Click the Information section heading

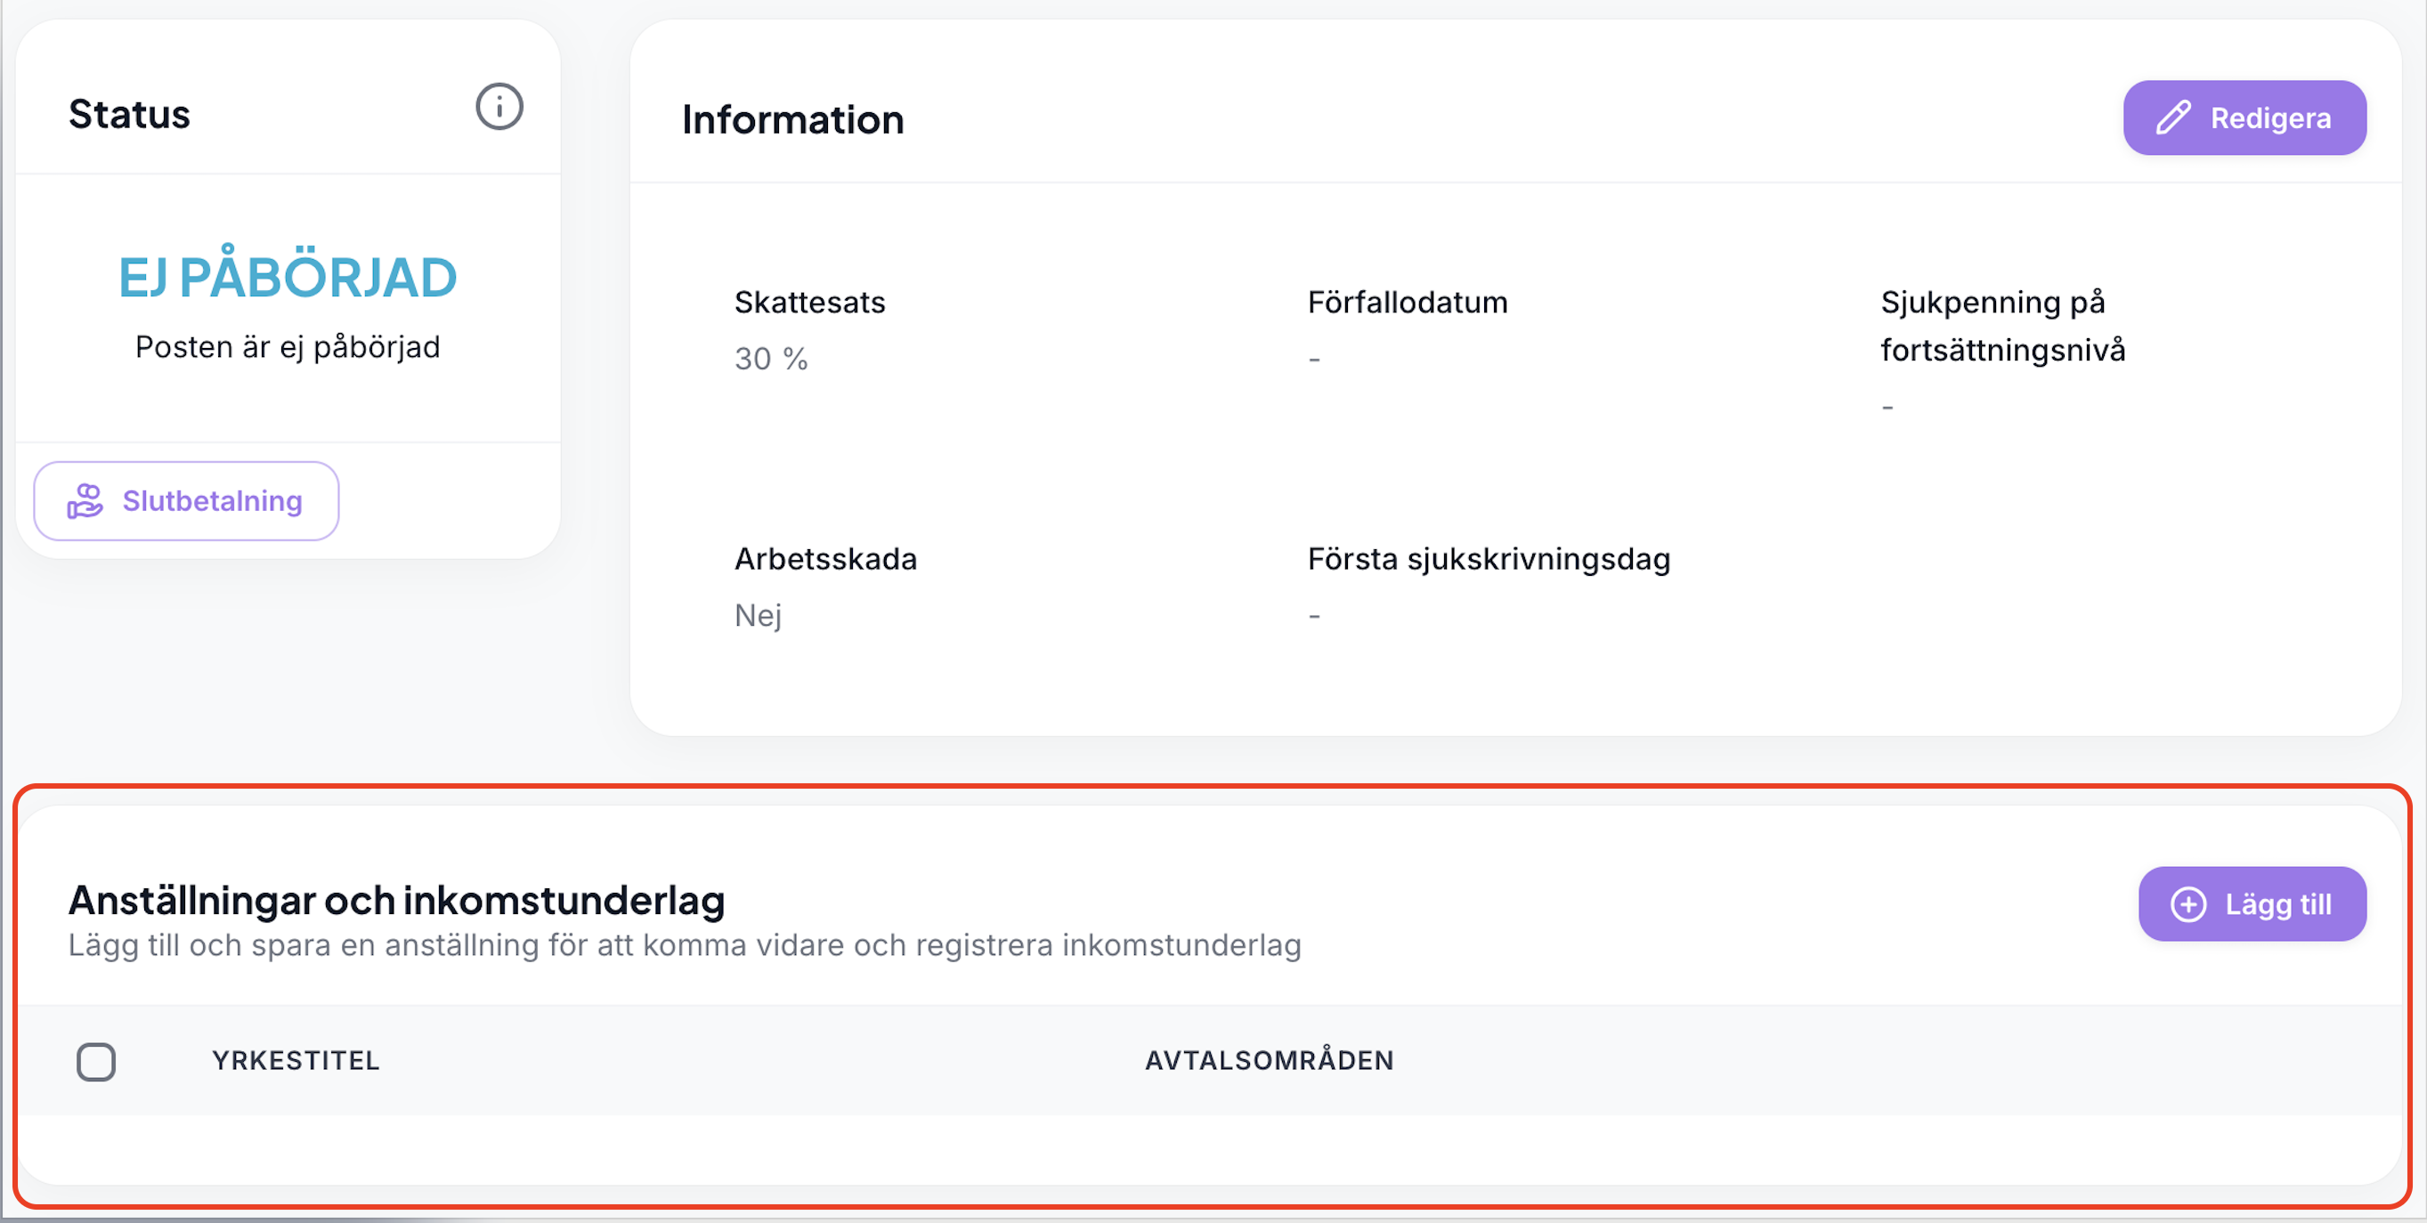pyautogui.click(x=792, y=119)
